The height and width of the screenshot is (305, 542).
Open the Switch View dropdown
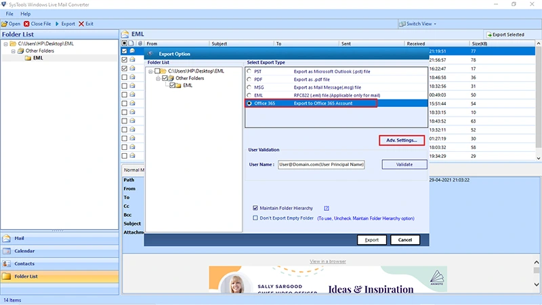click(x=417, y=24)
